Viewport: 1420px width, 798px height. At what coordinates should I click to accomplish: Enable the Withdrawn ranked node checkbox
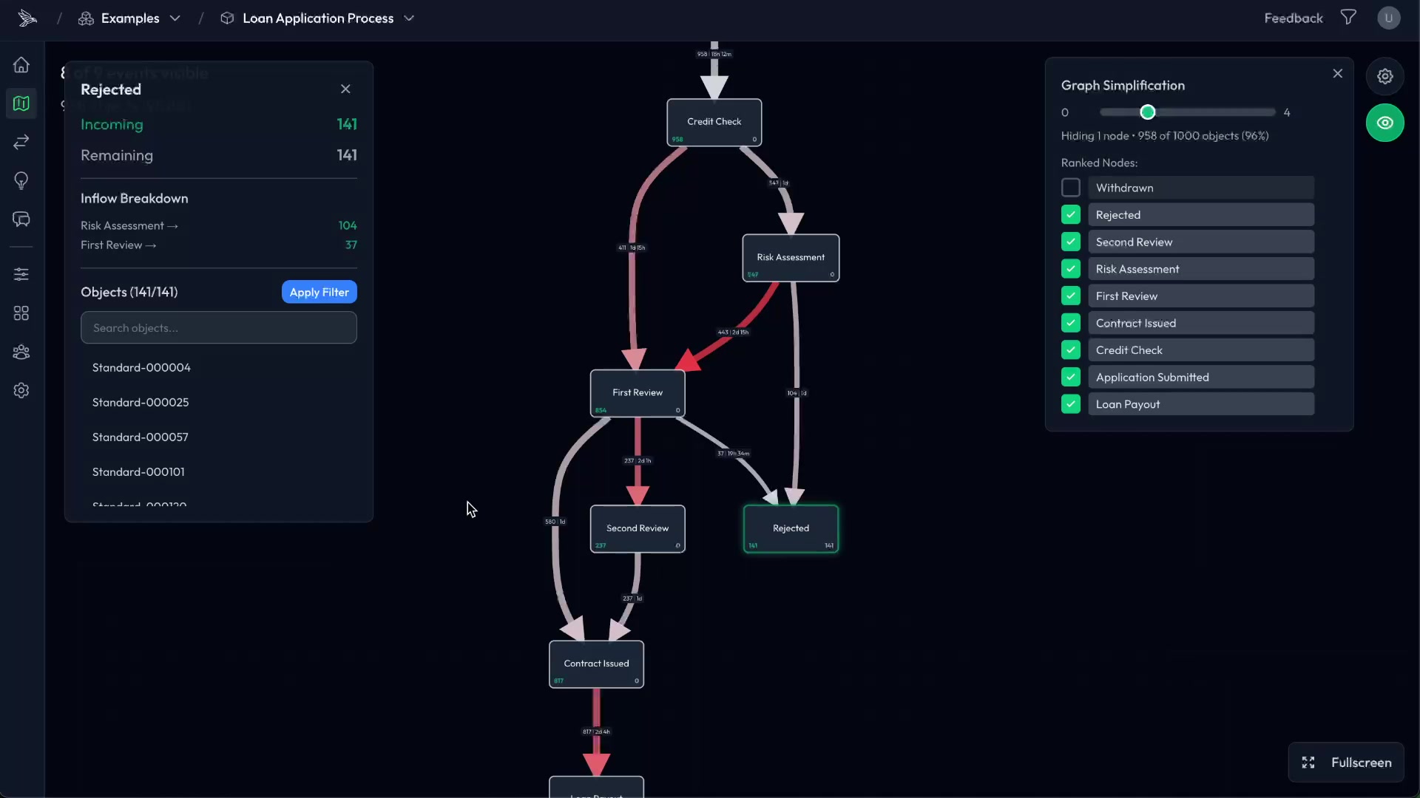(1071, 187)
